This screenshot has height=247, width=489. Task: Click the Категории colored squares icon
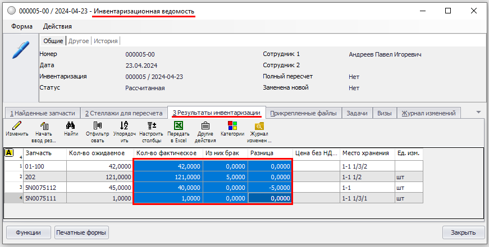(x=232, y=126)
